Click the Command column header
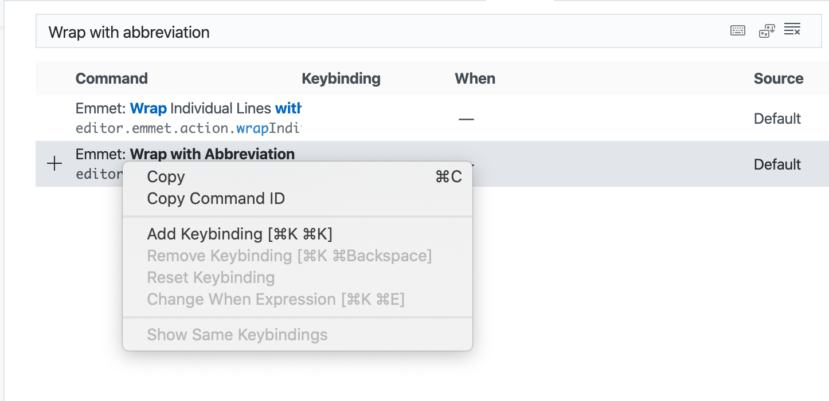Screen dimensions: 829x401 (x=111, y=78)
